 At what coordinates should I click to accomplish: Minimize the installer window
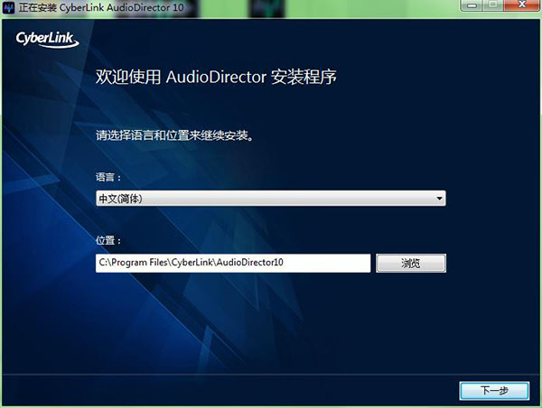point(472,5)
